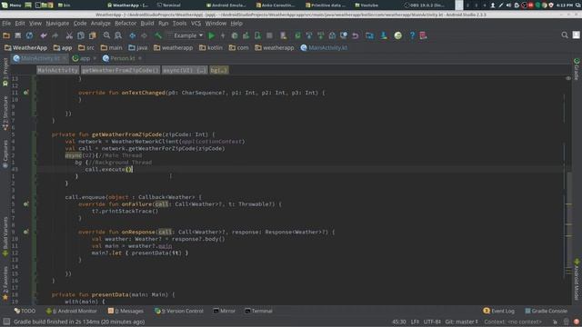
Task: Open the Example run configuration dropdown
Action: pyautogui.click(x=186, y=35)
